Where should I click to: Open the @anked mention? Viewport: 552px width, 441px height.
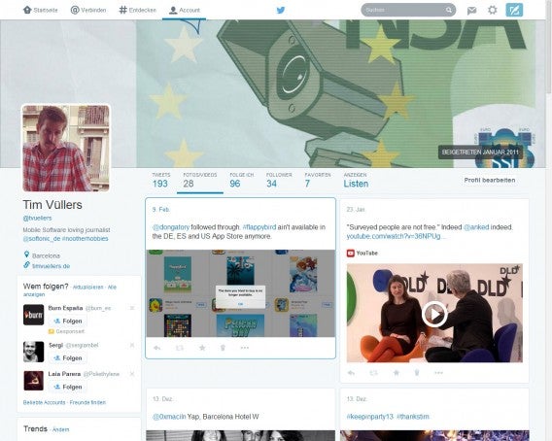pos(475,227)
